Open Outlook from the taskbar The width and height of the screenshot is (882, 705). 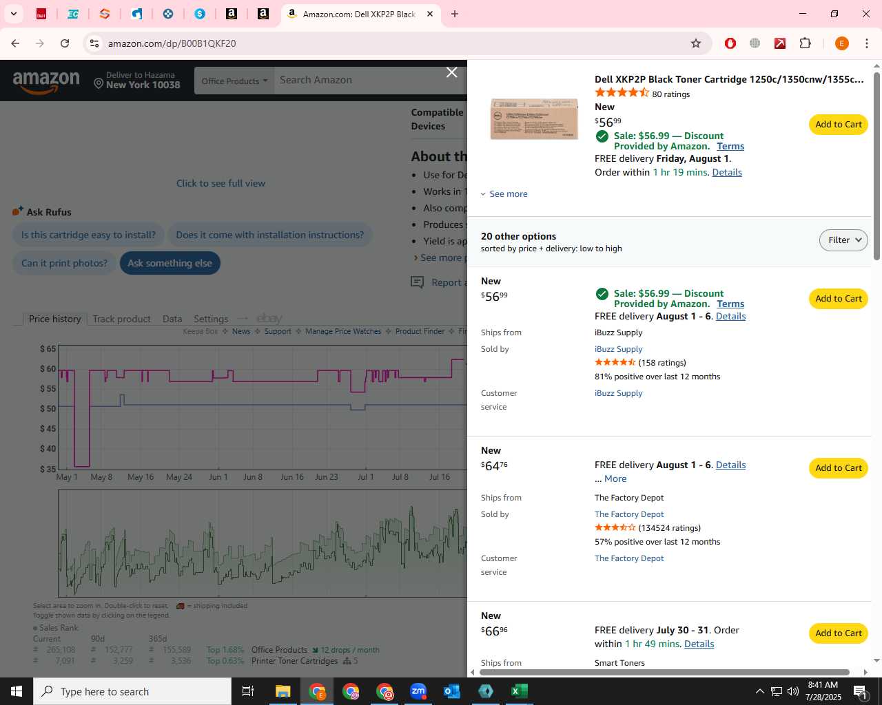(452, 691)
